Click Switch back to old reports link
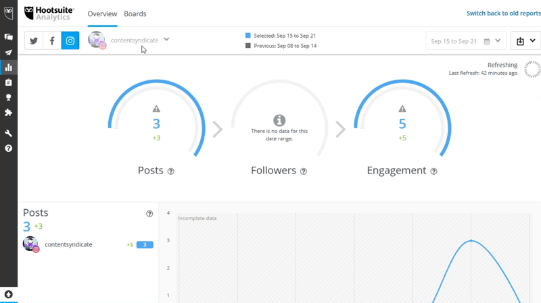This screenshot has width=541, height=303. (503, 13)
